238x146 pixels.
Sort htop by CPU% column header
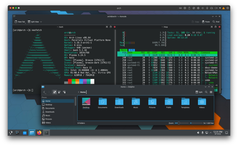point(180,53)
